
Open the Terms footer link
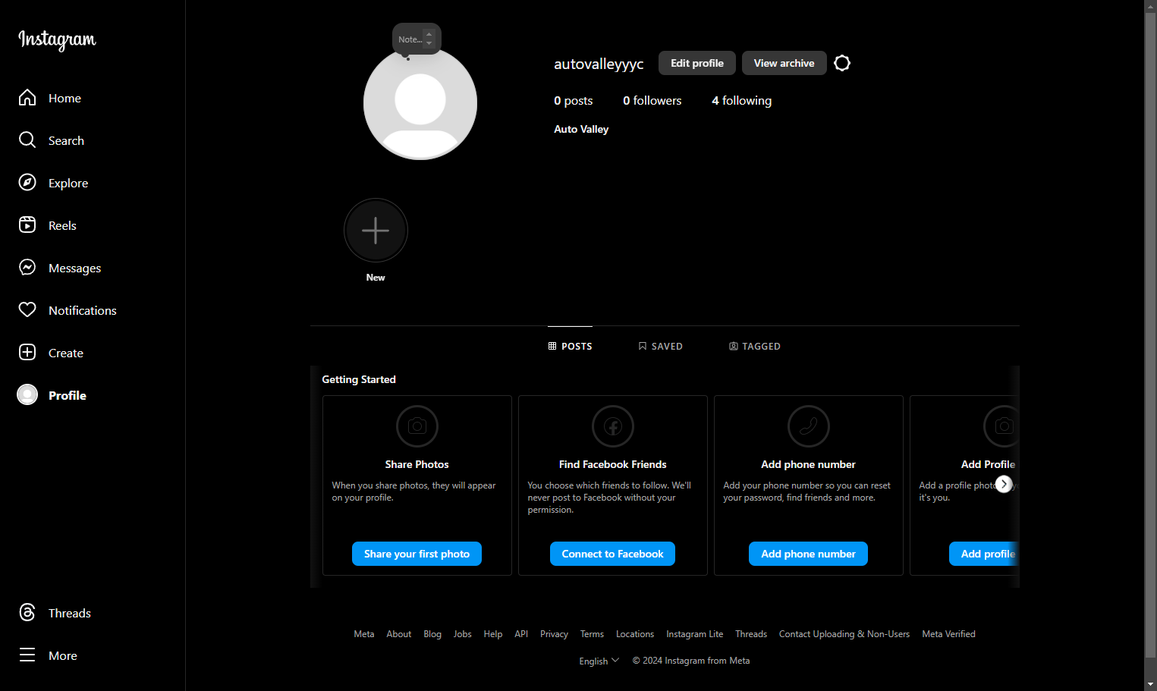[593, 634]
